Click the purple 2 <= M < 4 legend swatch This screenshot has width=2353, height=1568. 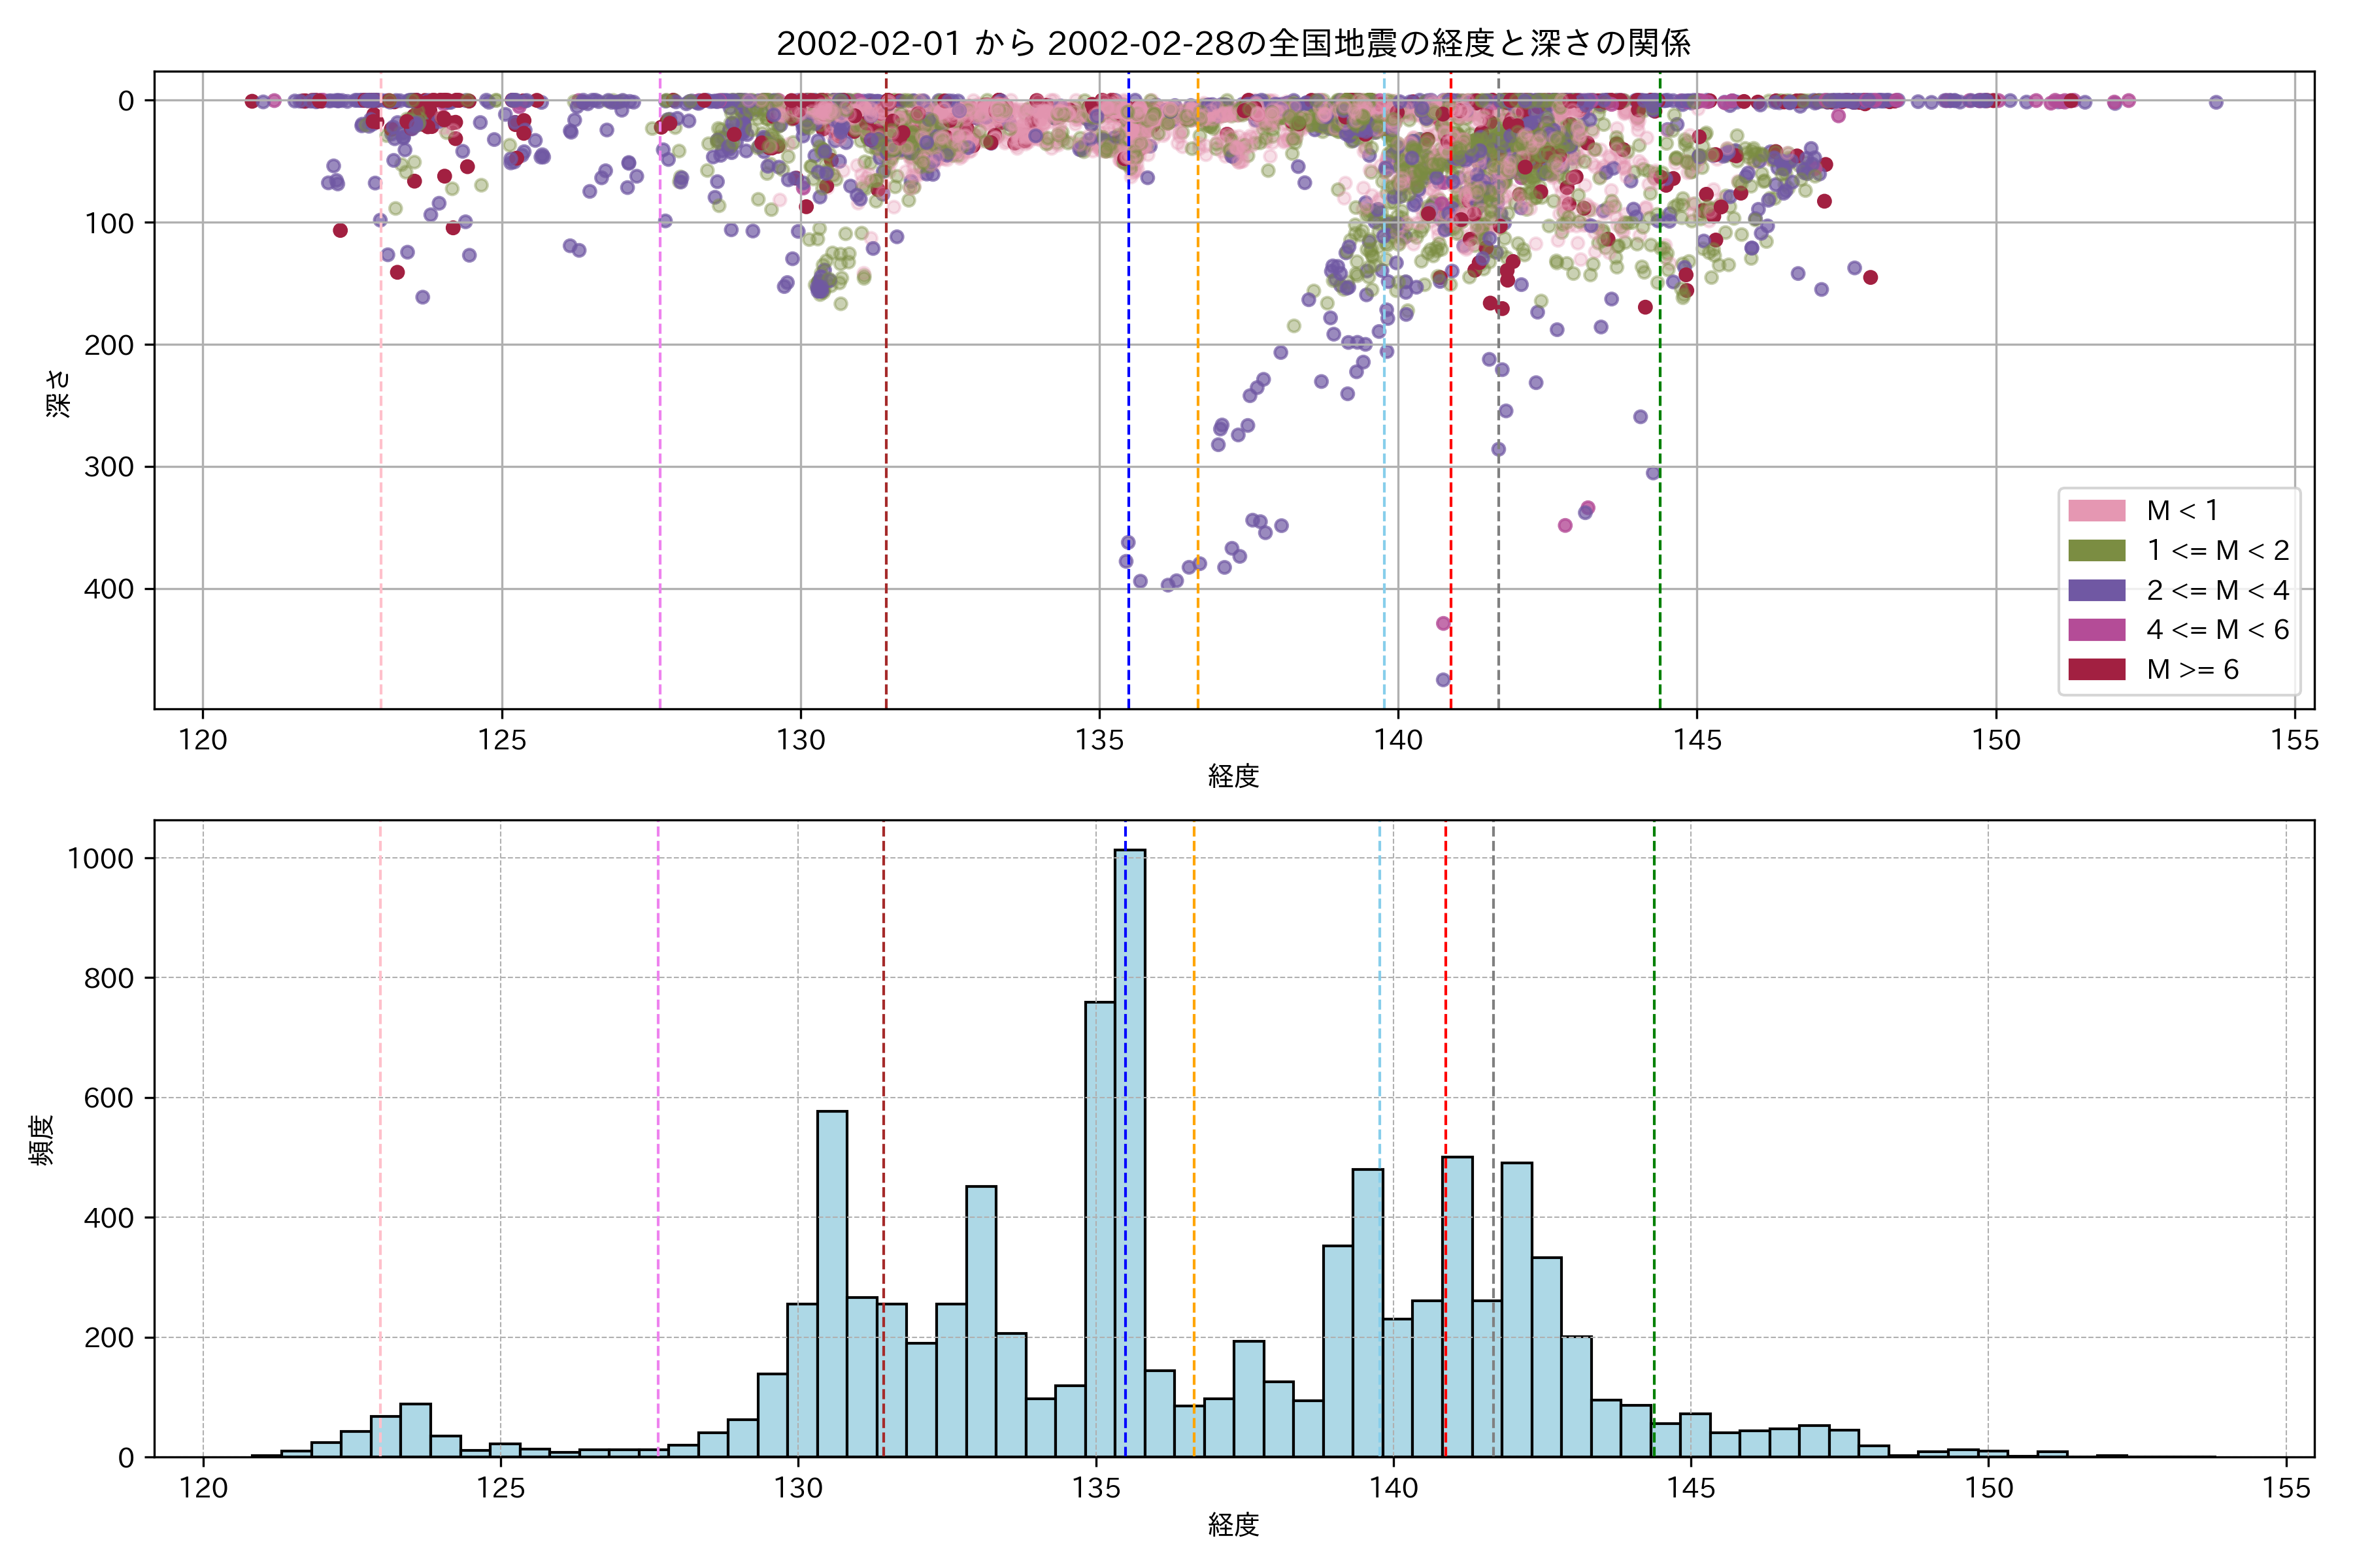[2096, 590]
